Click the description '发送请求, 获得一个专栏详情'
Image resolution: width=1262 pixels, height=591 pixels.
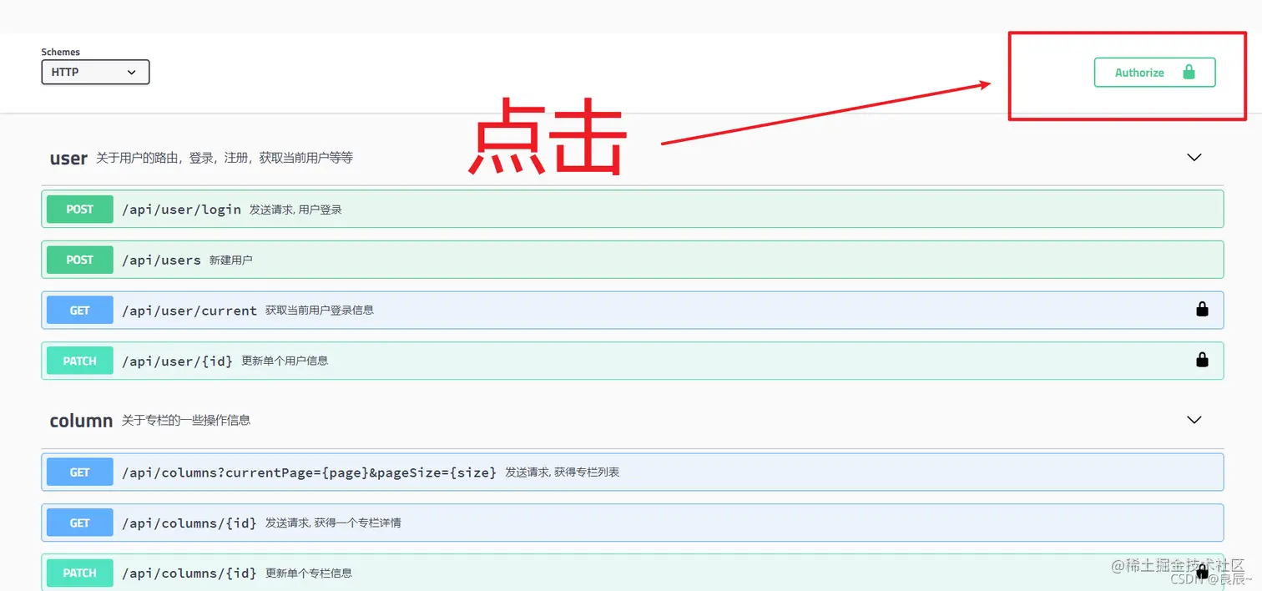(333, 523)
